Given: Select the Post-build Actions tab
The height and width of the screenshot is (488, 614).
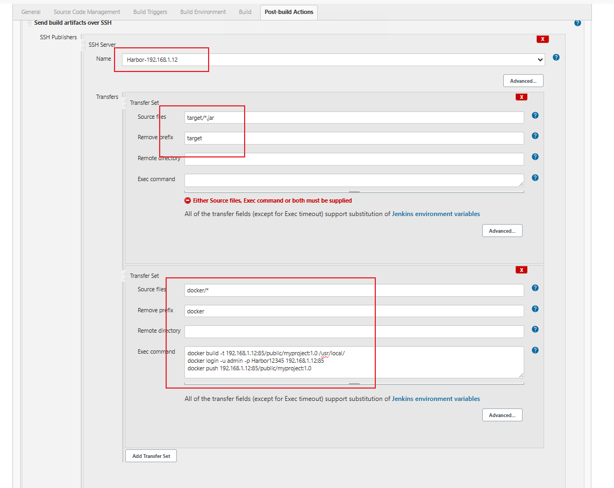Looking at the screenshot, I should (x=289, y=12).
